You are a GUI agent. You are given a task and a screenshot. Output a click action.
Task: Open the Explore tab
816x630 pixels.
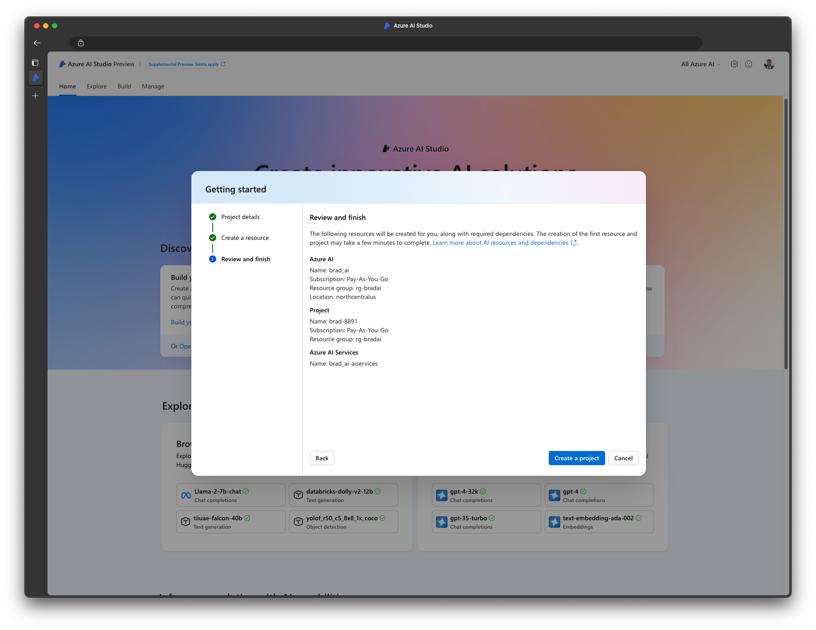point(97,86)
